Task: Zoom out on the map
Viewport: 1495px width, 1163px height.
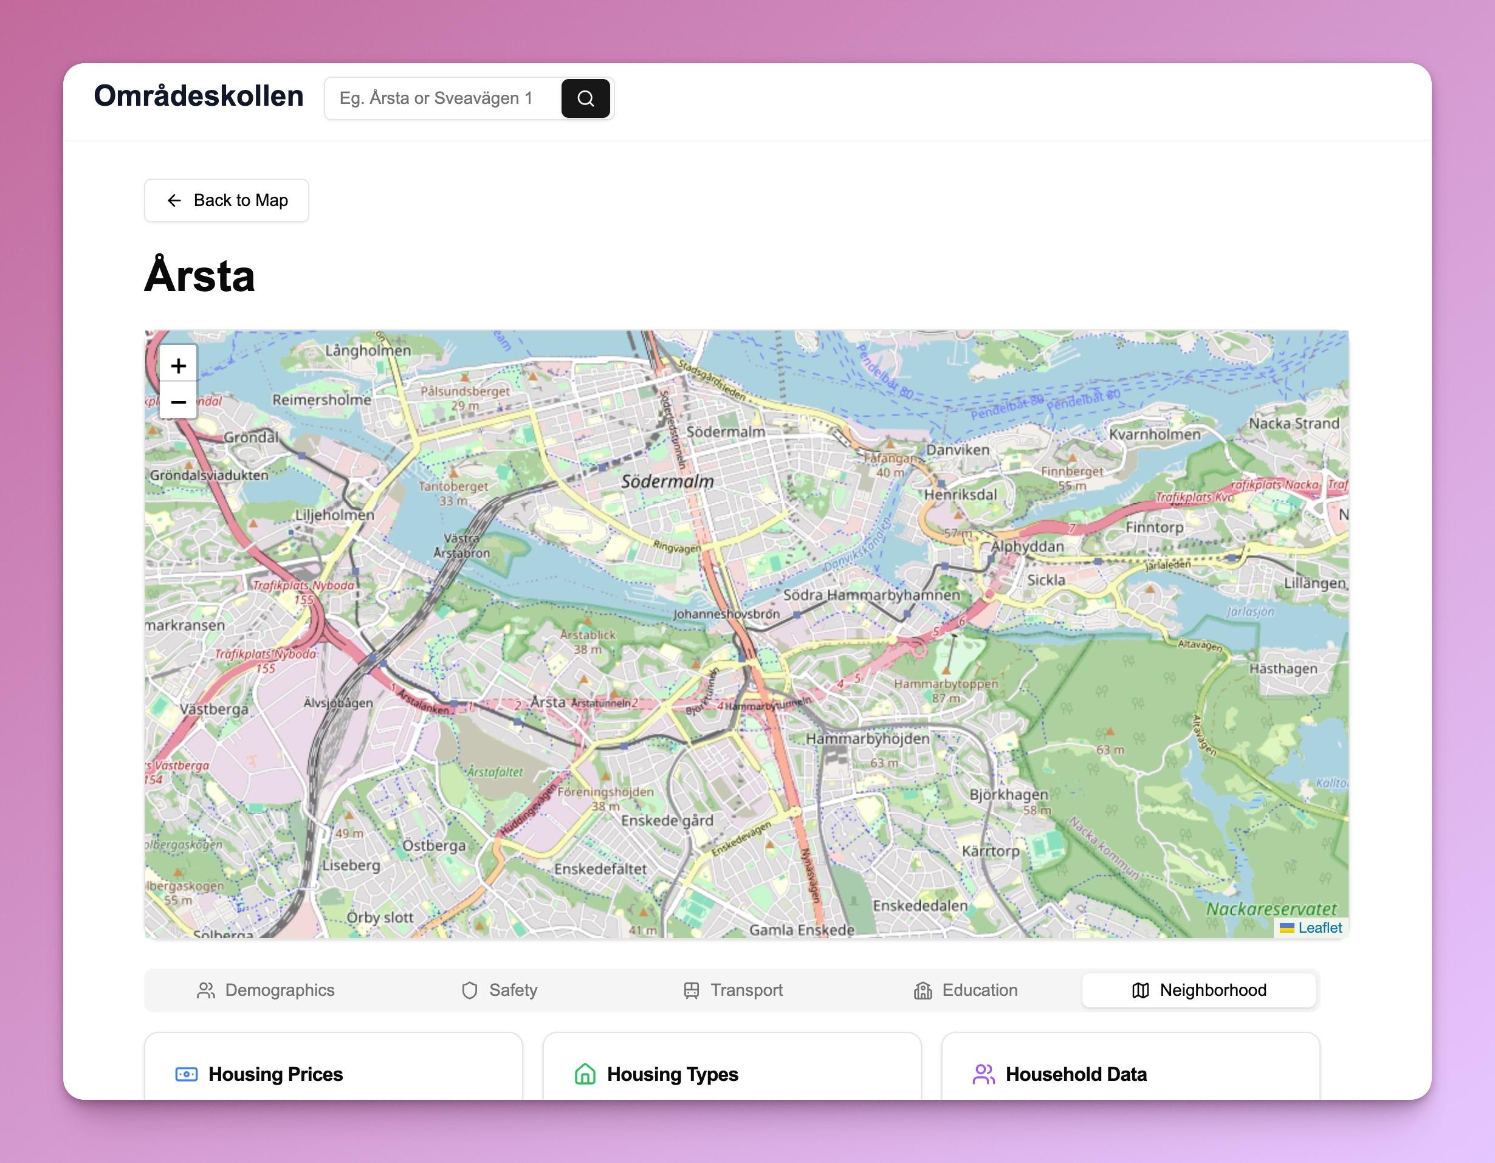Action: (179, 402)
